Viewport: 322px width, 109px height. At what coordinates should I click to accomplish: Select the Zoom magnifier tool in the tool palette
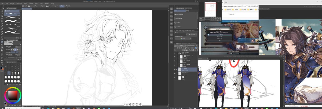(x=2, y=11)
